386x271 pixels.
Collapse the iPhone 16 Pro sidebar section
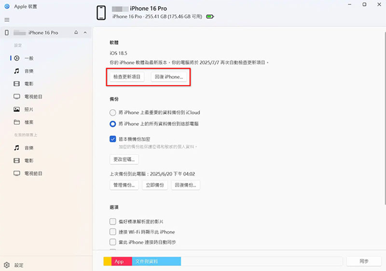pyautogui.click(x=85, y=32)
